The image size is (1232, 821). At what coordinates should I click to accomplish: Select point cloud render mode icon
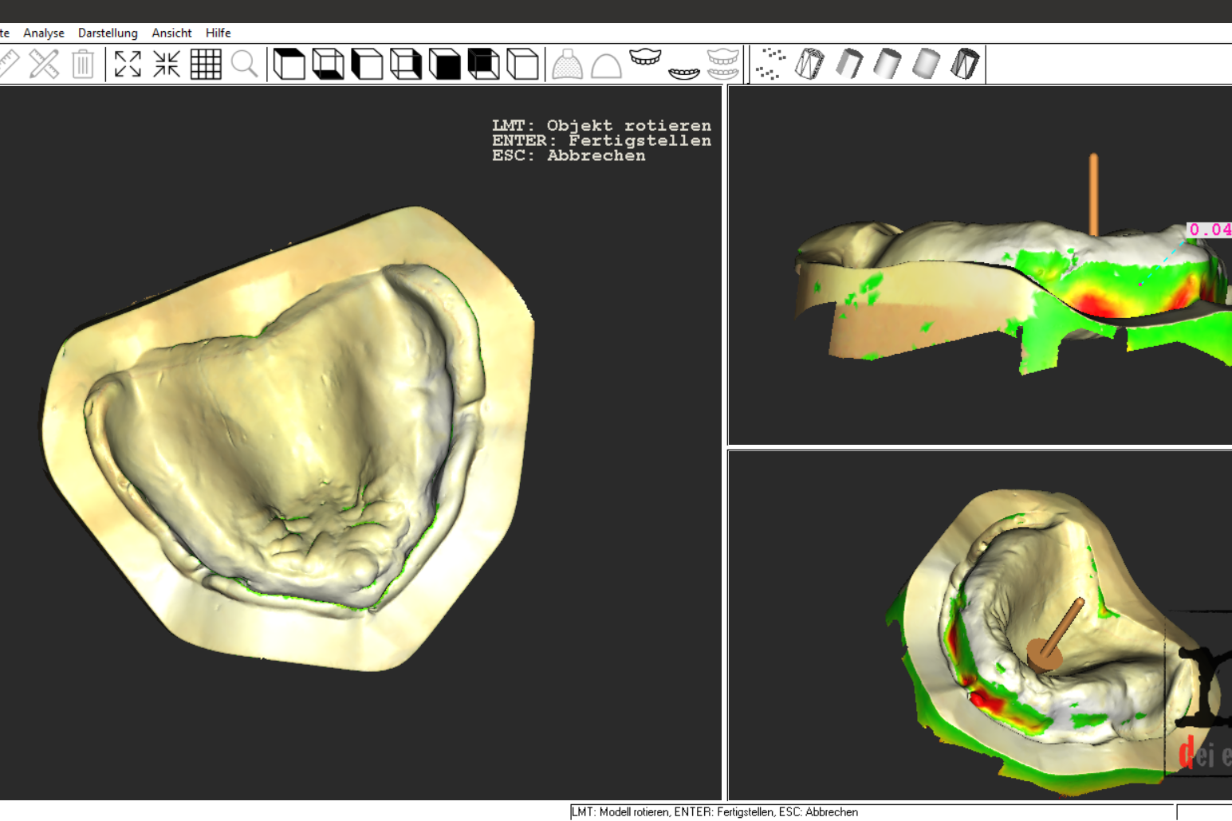[770, 64]
